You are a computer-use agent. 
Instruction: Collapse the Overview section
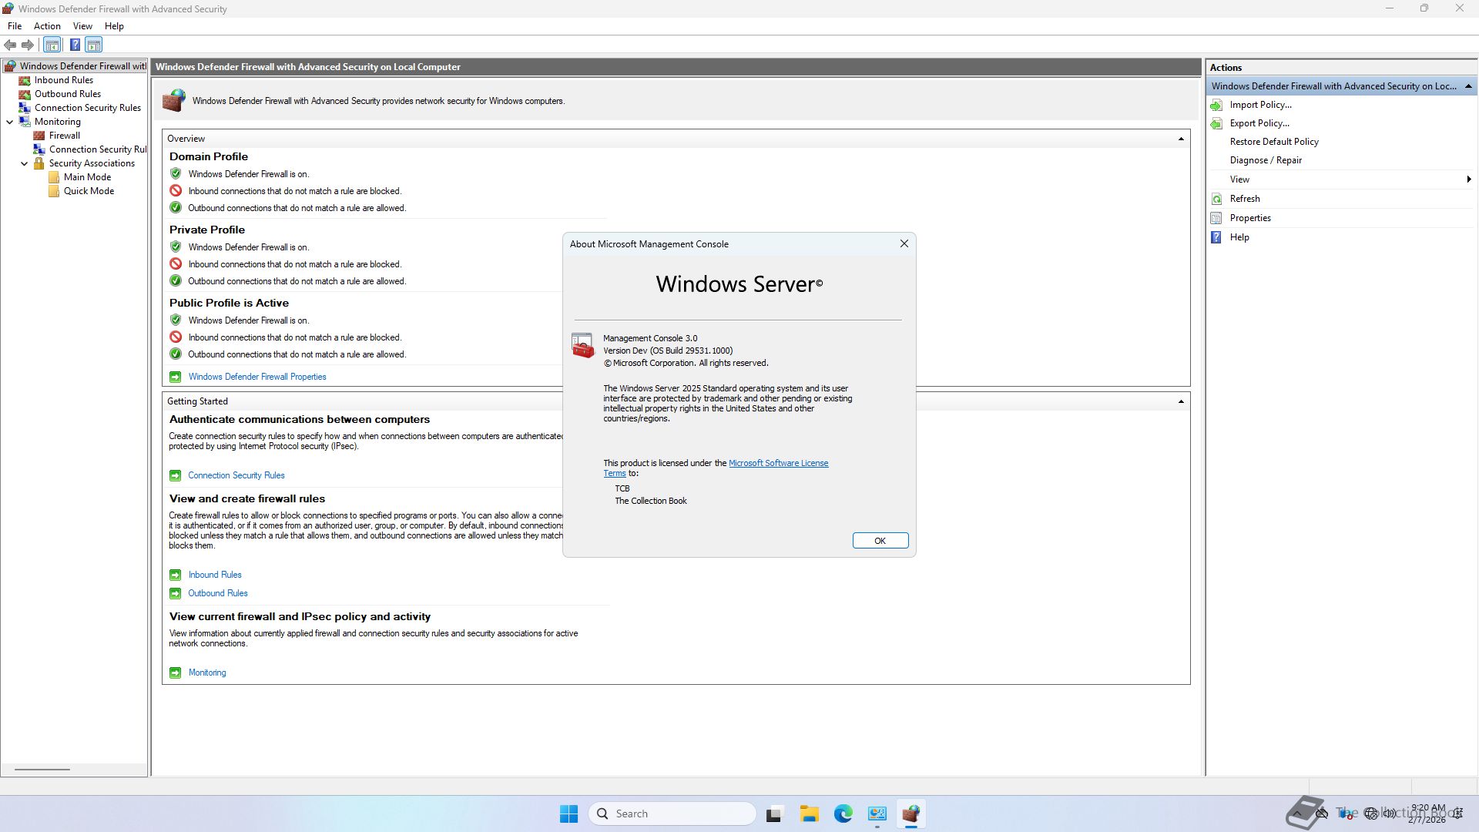click(x=1180, y=139)
